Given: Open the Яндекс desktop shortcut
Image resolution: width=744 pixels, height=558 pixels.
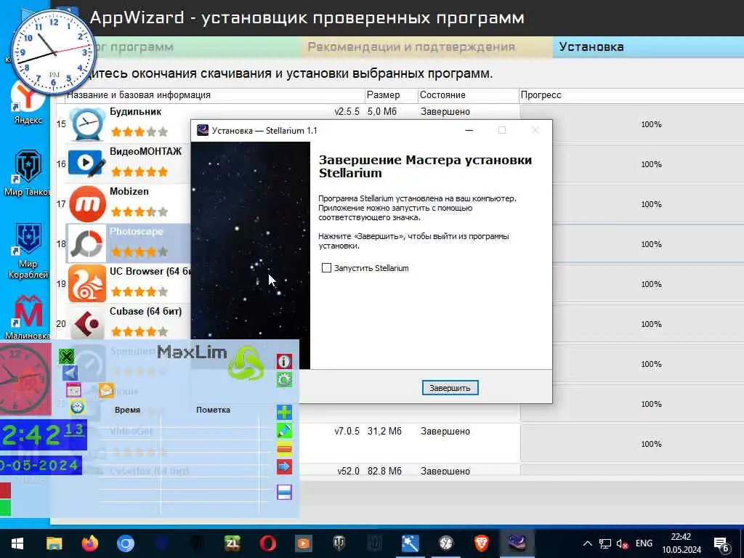Looking at the screenshot, I should tap(28, 102).
